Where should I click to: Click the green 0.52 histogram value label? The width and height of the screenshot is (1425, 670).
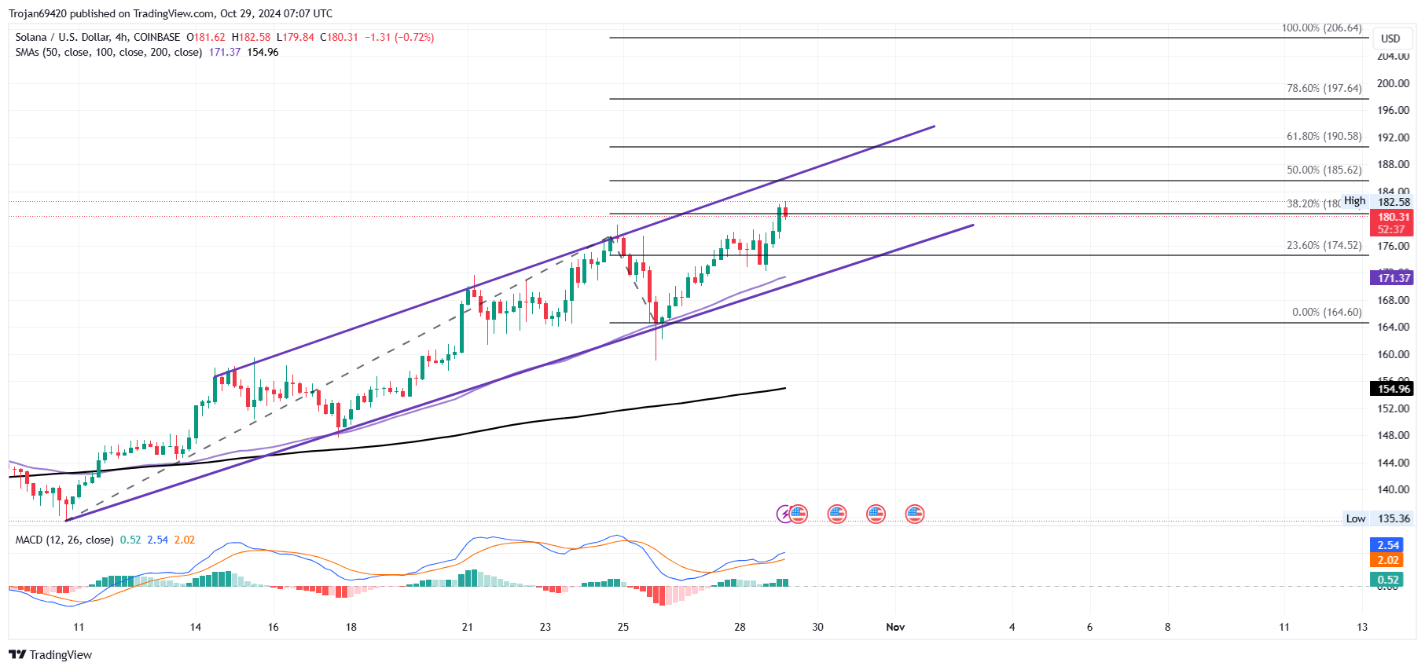coord(1388,580)
